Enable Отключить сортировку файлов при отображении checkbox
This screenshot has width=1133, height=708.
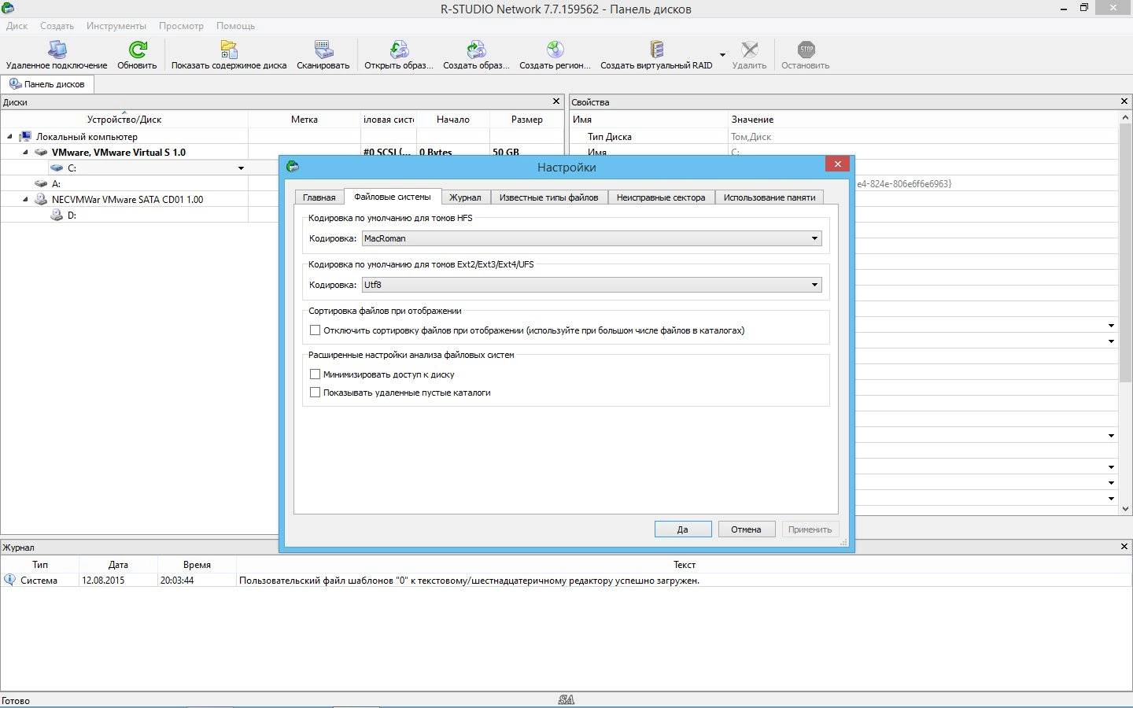point(315,330)
